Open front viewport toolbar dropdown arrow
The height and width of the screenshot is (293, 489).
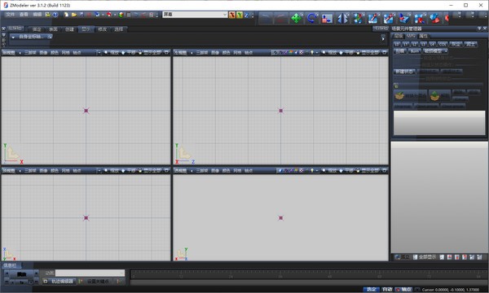(99, 53)
